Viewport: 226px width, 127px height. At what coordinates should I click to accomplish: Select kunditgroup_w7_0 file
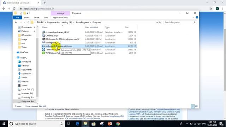(53, 43)
